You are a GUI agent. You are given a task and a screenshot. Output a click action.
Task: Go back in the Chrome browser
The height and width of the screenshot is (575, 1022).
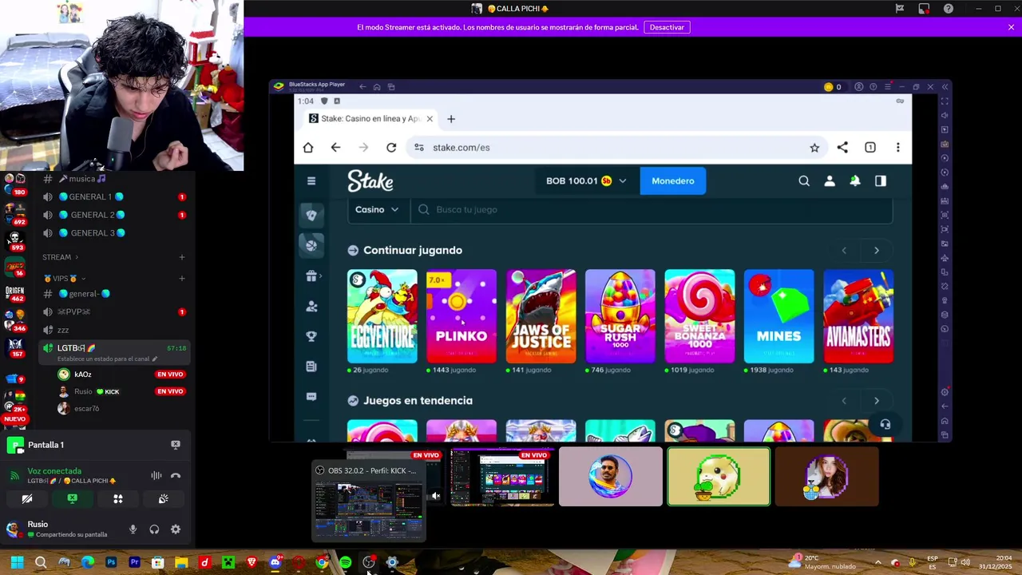pos(335,147)
